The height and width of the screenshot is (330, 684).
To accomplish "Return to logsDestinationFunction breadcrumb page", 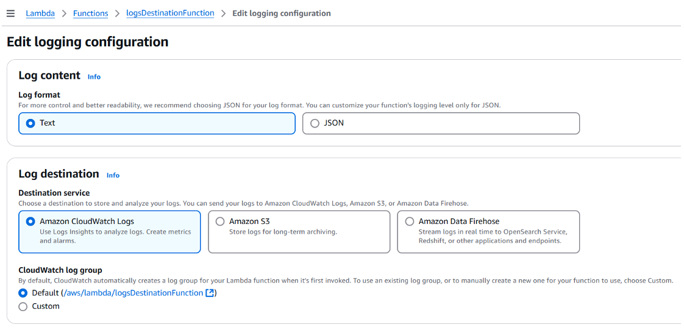I will 170,13.
